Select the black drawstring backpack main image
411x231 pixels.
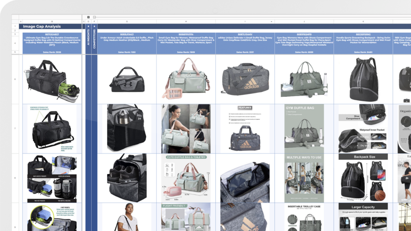click(x=363, y=79)
